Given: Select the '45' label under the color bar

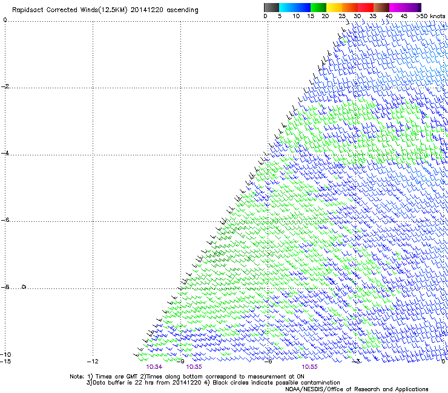Looking at the screenshot, I should pos(404,16).
